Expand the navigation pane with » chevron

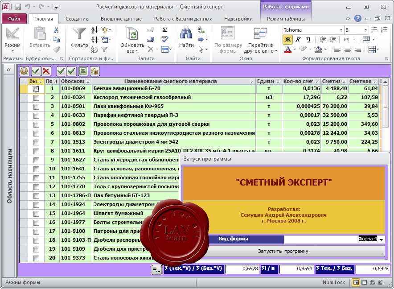(x=8, y=70)
